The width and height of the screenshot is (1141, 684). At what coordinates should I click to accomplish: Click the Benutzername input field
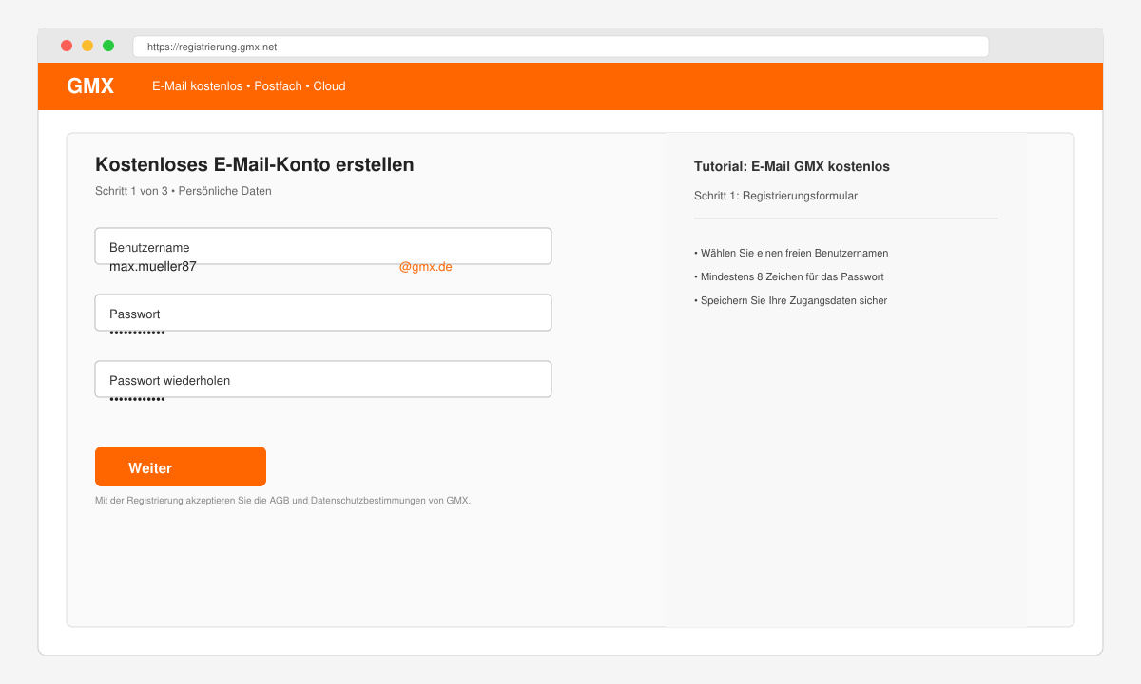click(x=323, y=246)
